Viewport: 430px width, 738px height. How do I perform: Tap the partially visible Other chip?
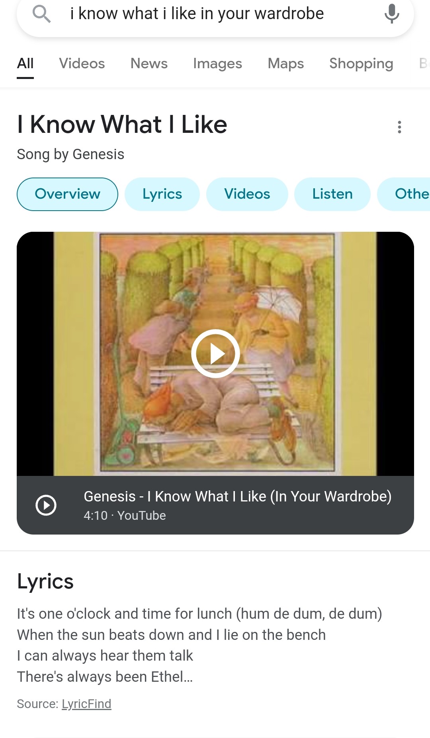click(410, 194)
